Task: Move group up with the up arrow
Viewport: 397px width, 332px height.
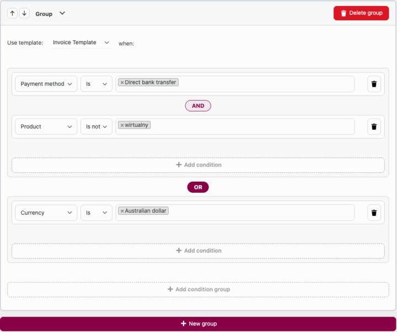Action: [13, 13]
